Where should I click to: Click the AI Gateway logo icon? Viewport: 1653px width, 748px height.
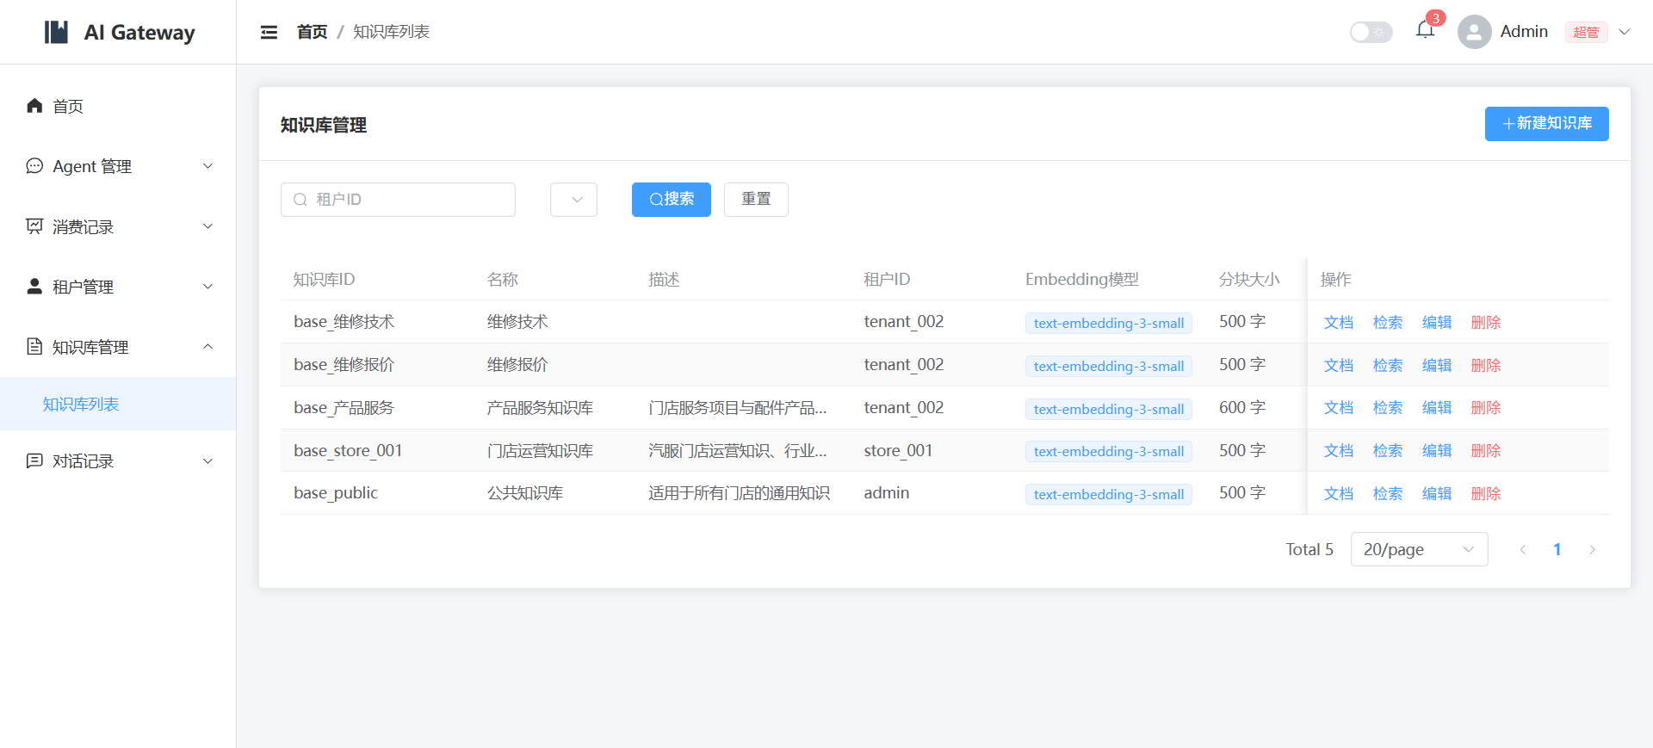click(56, 32)
